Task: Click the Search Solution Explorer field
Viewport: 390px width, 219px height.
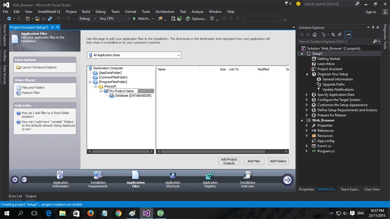Action: [x=335, y=42]
